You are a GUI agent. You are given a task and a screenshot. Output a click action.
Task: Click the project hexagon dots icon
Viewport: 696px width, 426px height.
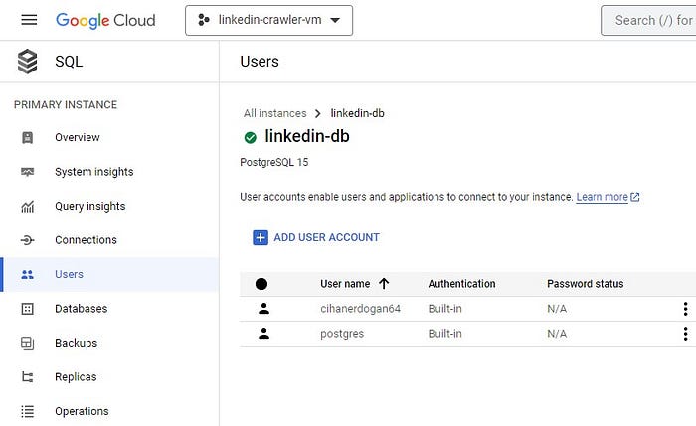coord(203,20)
